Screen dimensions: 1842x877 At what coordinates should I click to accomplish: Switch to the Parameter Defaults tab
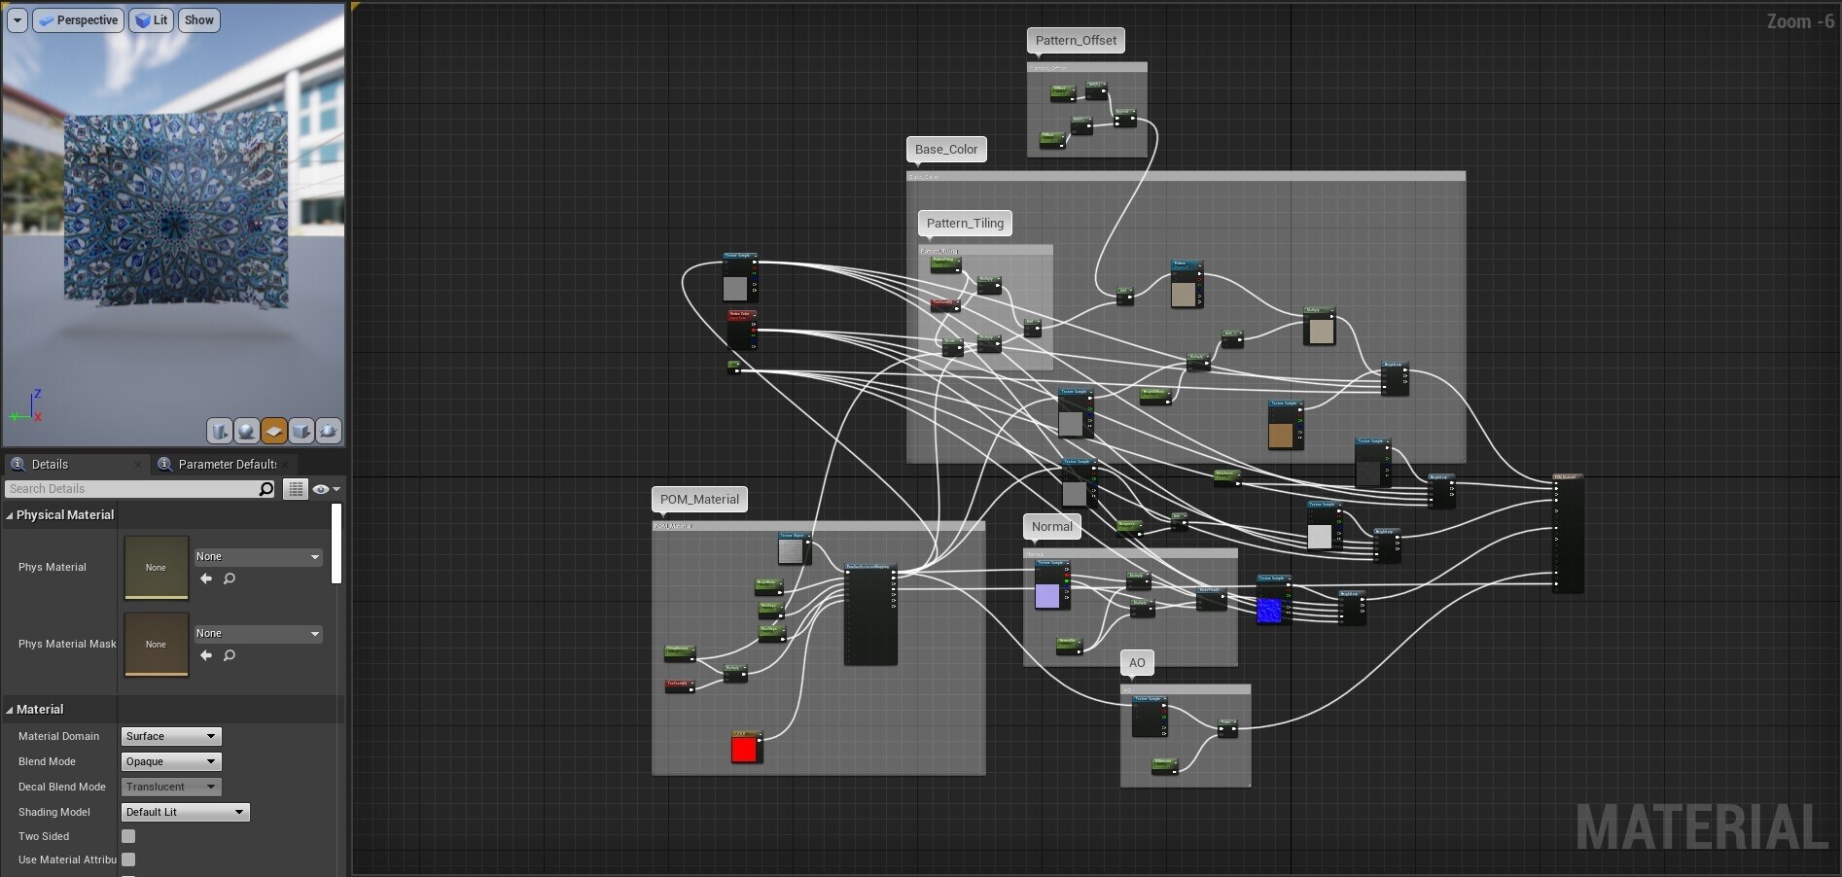tap(227, 465)
